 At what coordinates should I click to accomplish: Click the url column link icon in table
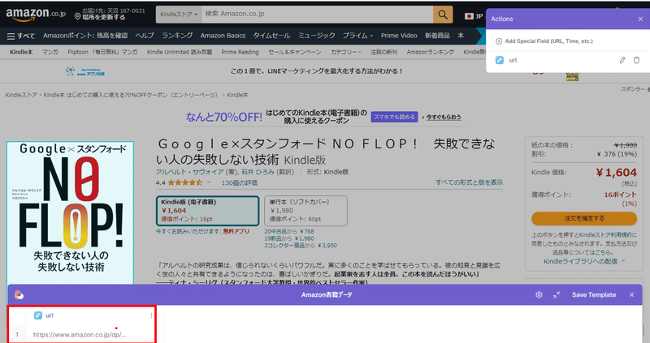coord(37,315)
